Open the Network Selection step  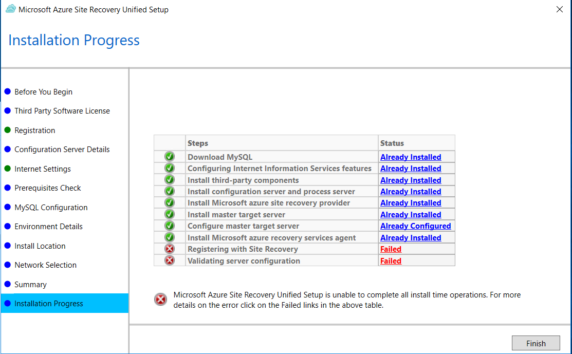point(46,265)
